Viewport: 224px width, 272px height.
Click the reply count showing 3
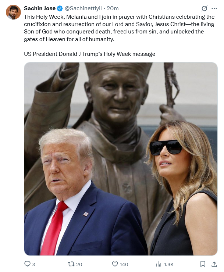pyautogui.click(x=34, y=264)
